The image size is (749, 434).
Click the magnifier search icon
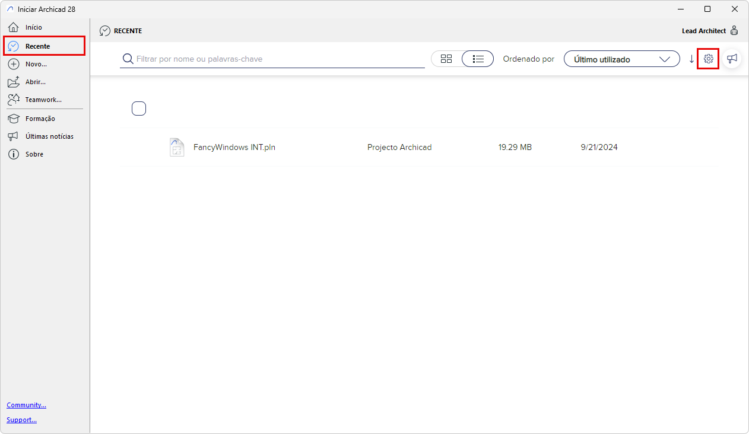point(128,59)
